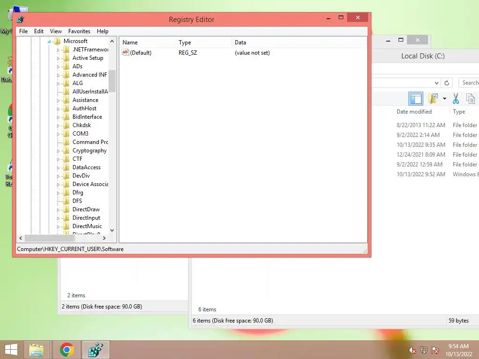Screen dimensions: 479x359
Task: Click the AuthHost folder icon
Action: [66, 108]
